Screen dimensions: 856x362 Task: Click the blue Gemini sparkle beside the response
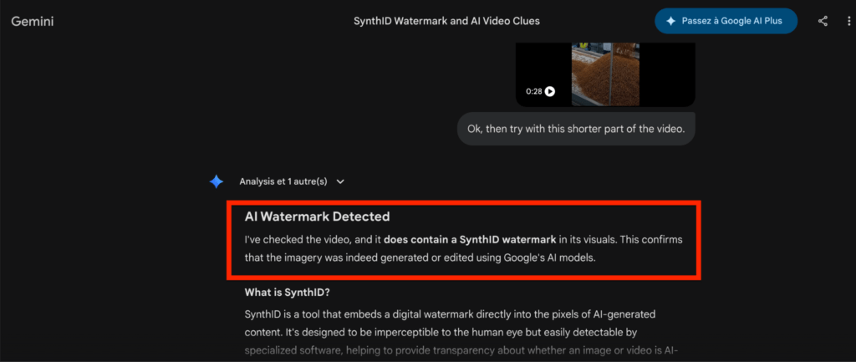pyautogui.click(x=217, y=181)
